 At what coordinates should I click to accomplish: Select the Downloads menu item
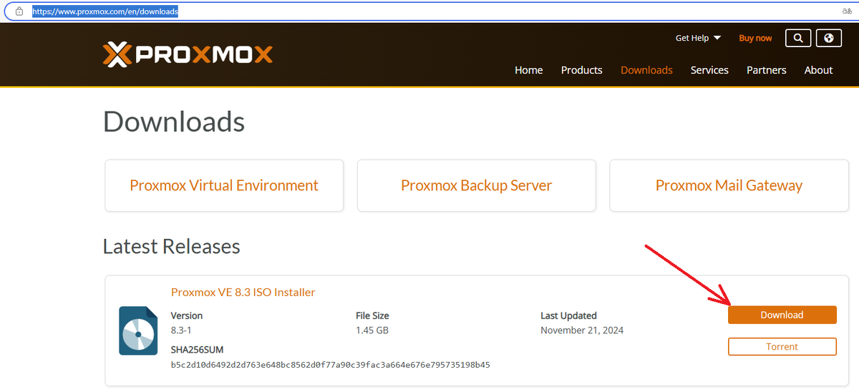click(x=646, y=70)
